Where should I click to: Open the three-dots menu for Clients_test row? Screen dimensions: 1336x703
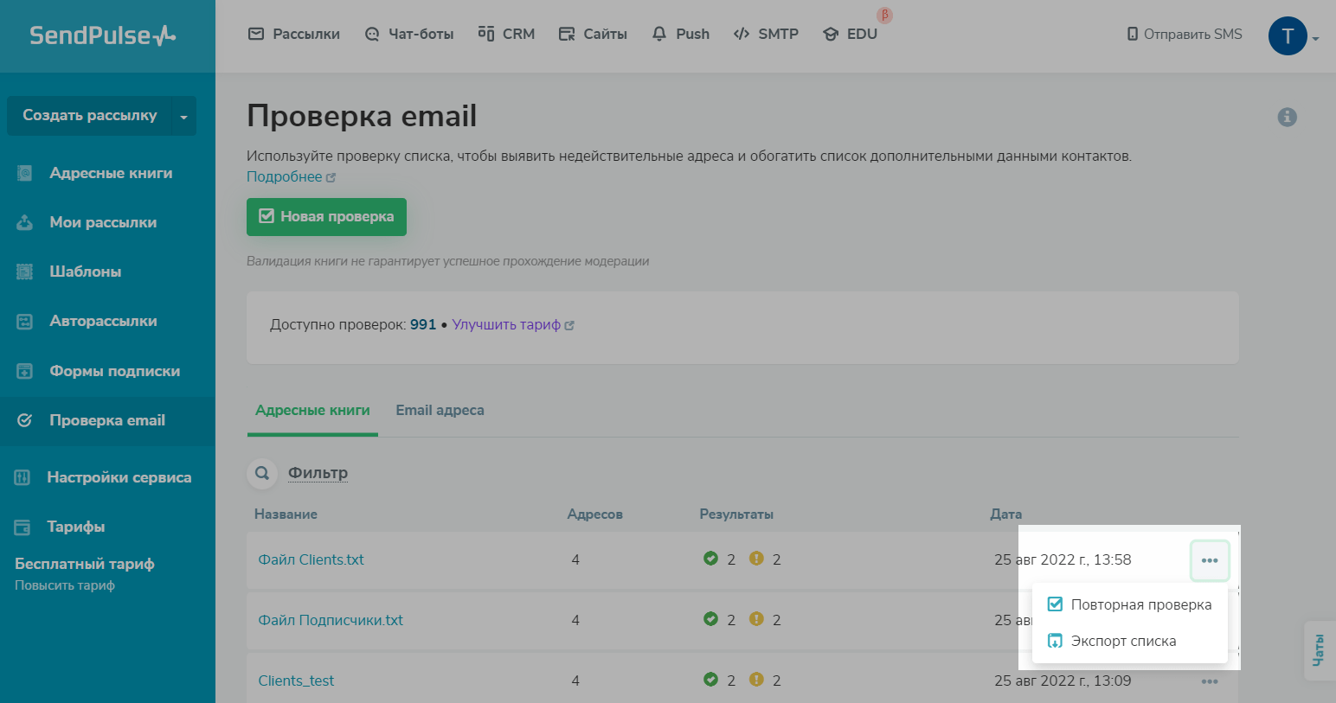[x=1209, y=681]
